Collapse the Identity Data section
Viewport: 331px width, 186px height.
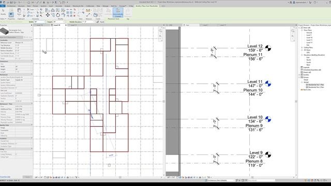(x=32, y=125)
